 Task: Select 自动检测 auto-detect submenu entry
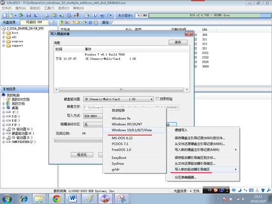click(134, 111)
